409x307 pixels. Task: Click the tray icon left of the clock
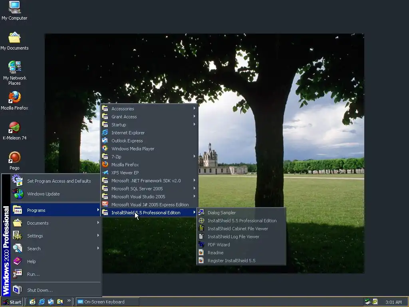pos(375,302)
